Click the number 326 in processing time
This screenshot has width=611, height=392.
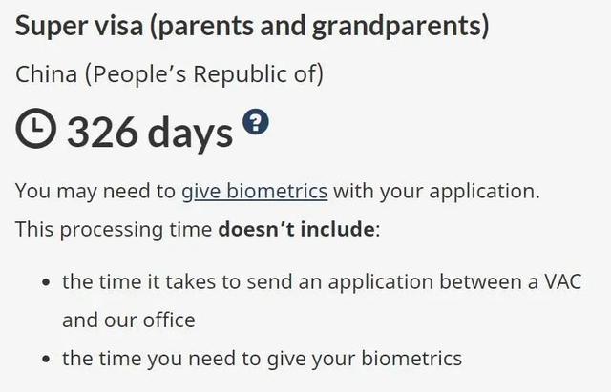[103, 132]
